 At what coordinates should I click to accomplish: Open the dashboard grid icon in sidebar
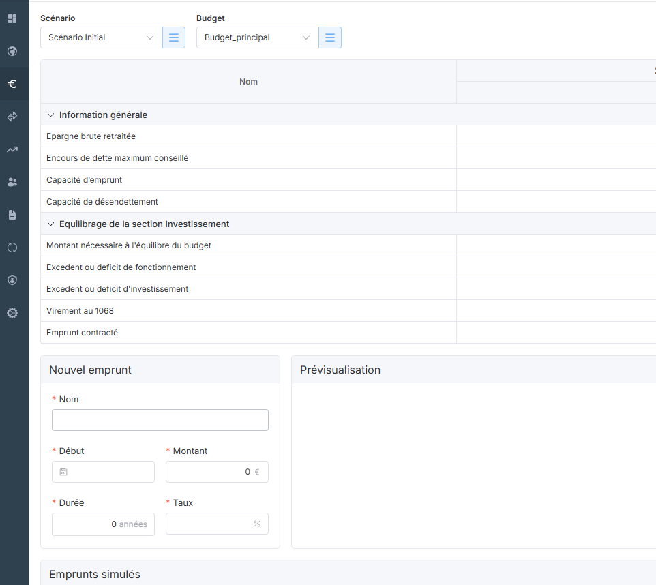[12, 18]
